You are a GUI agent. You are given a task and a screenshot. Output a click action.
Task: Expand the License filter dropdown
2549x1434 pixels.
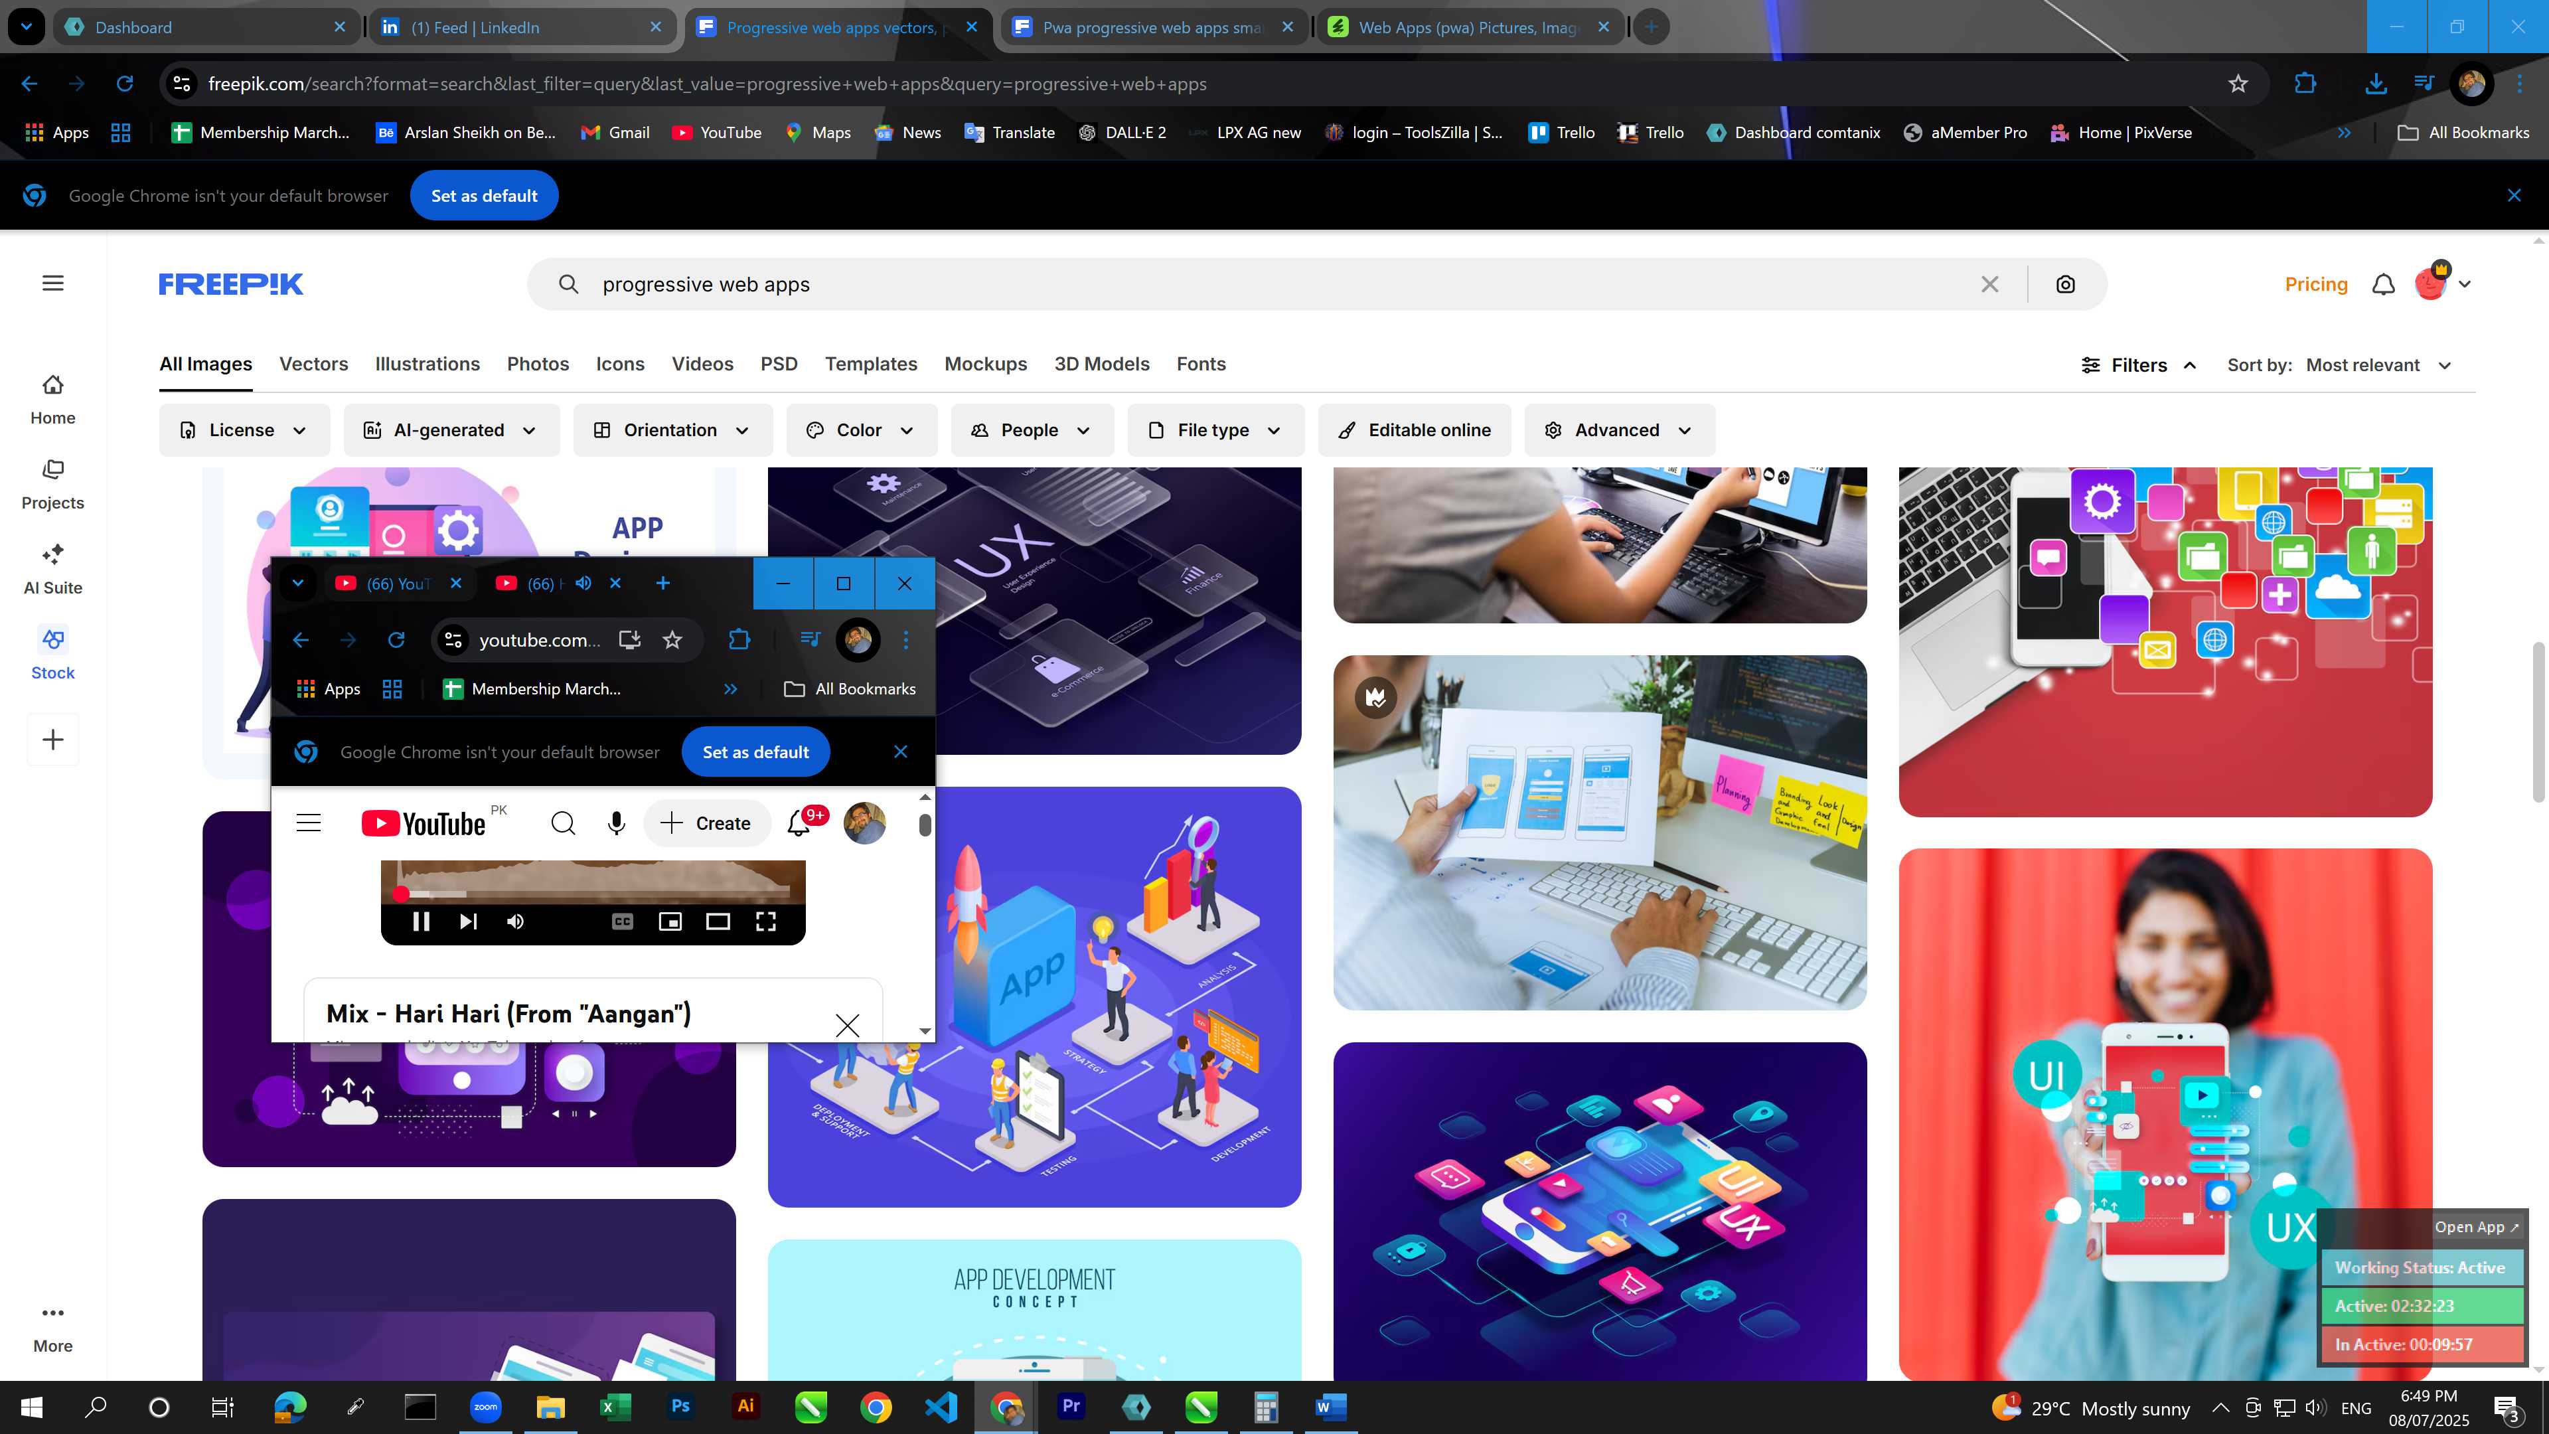[244, 430]
